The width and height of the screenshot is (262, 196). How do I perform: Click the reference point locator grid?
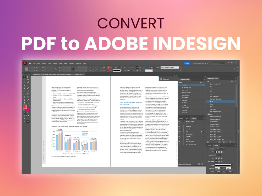(x=26, y=69)
